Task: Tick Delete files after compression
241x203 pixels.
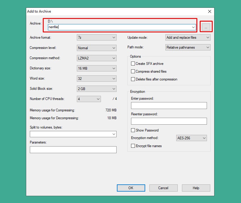Action: tap(133, 79)
